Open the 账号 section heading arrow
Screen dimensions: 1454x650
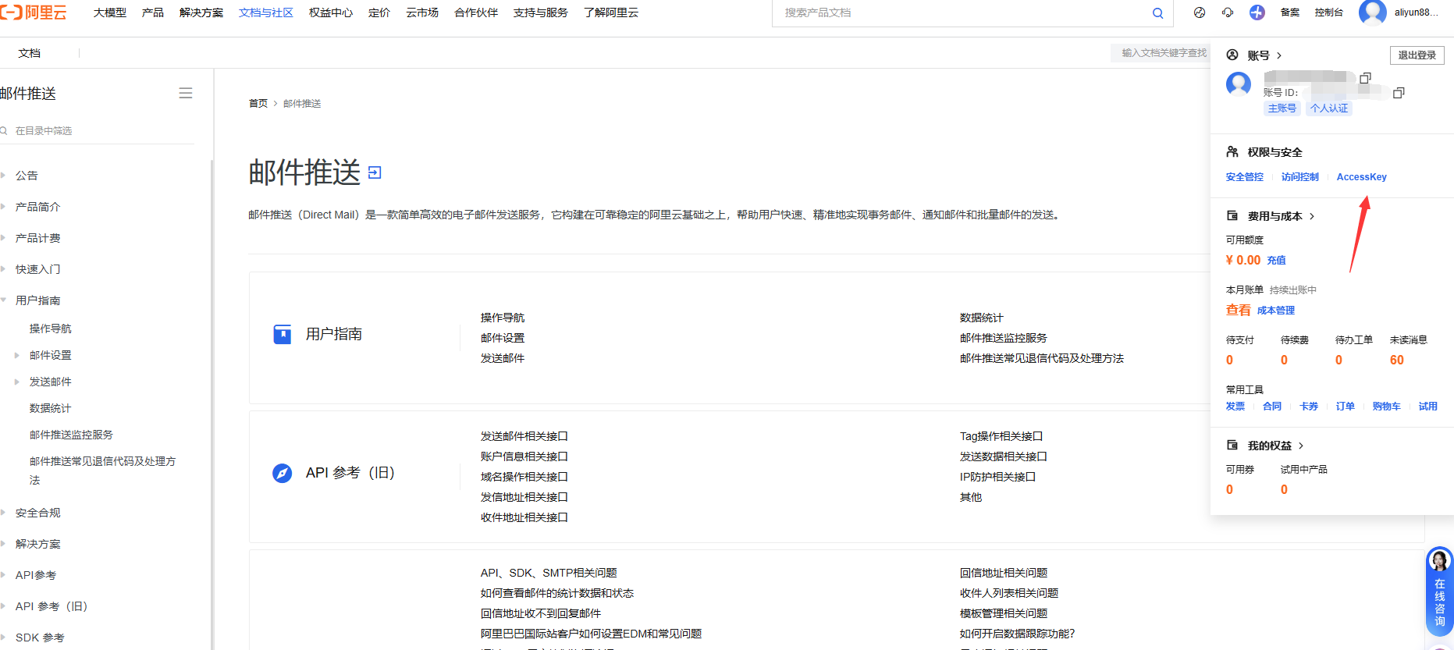pyautogui.click(x=1279, y=55)
